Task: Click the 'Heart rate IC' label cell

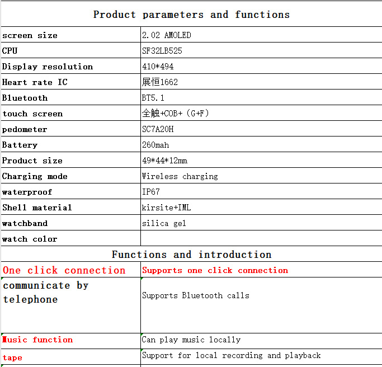Action: 70,82
